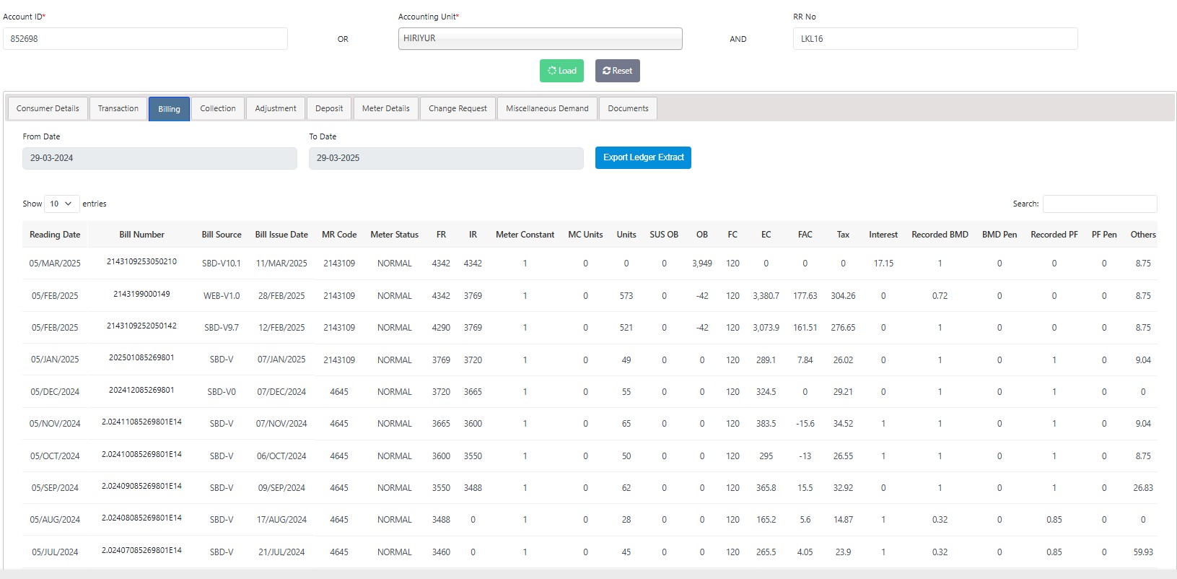
Task: Sort by Meter Status column header
Action: [394, 235]
